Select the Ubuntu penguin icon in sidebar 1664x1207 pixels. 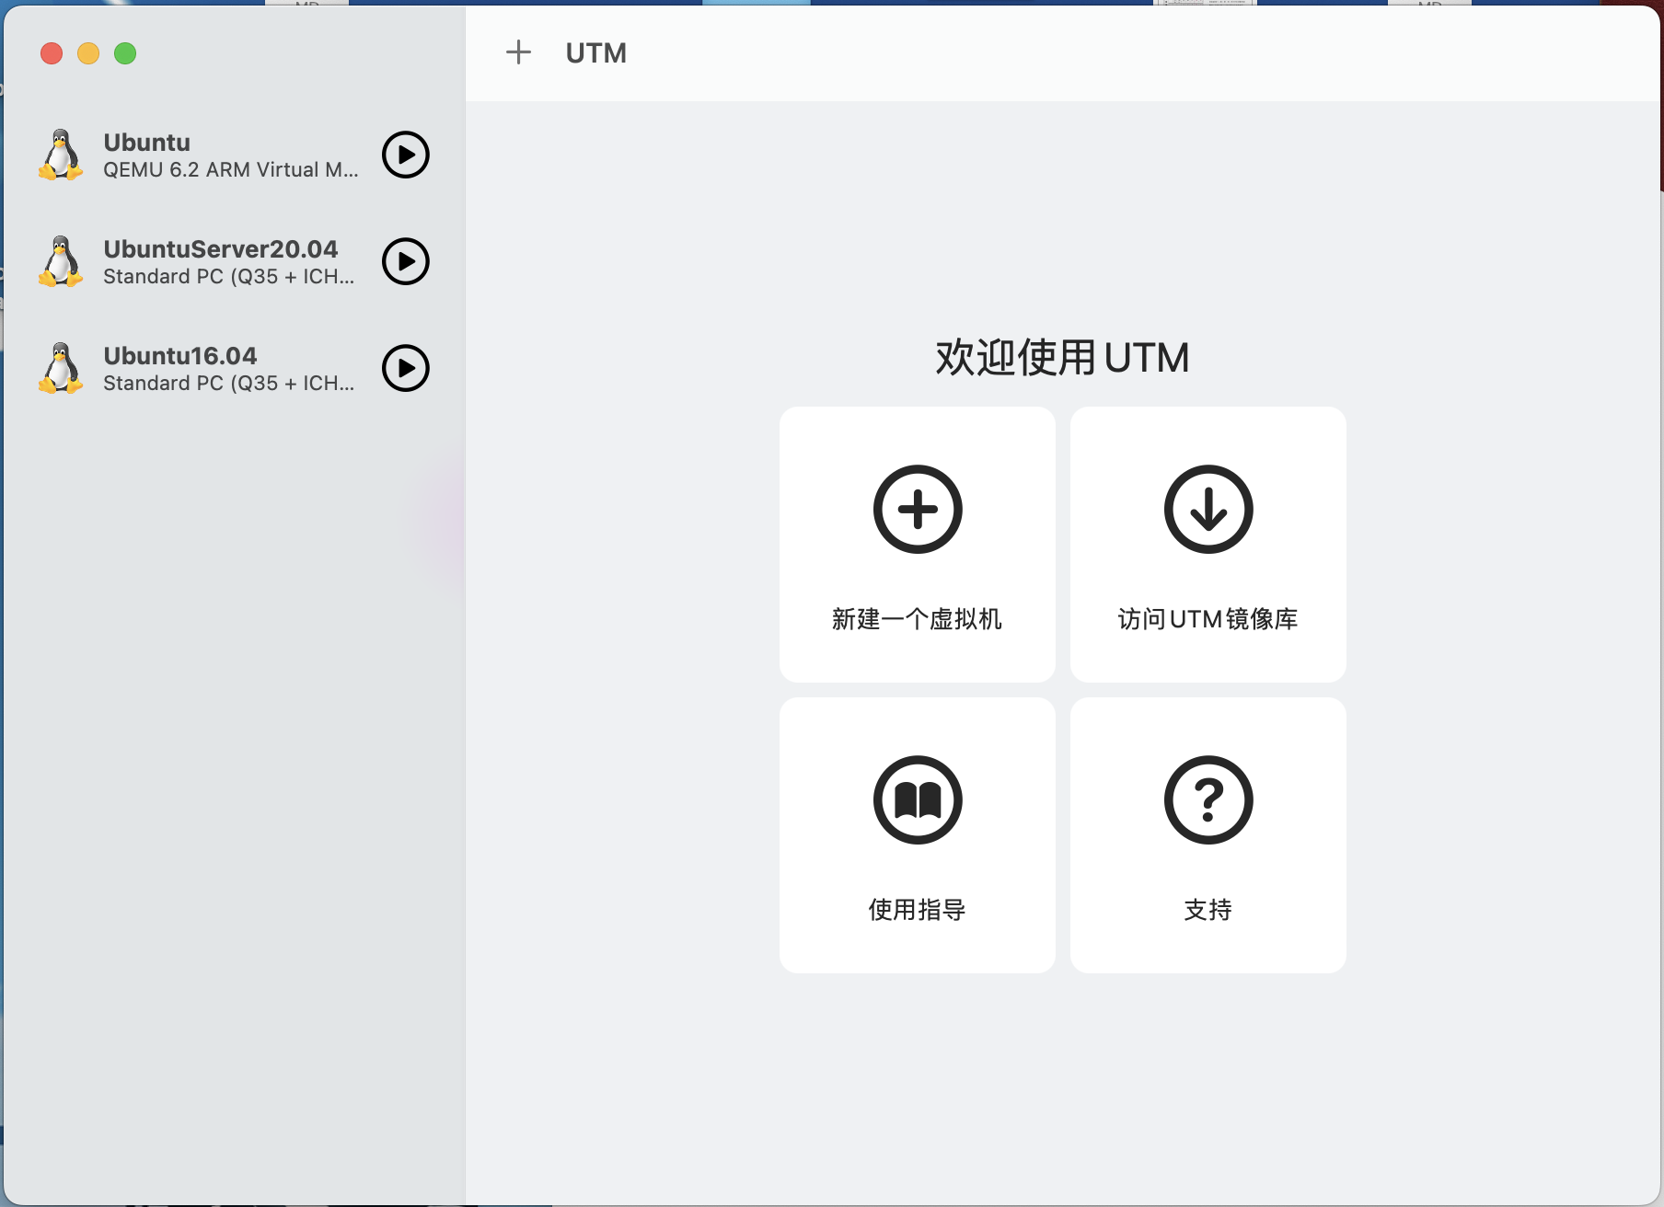coord(61,155)
